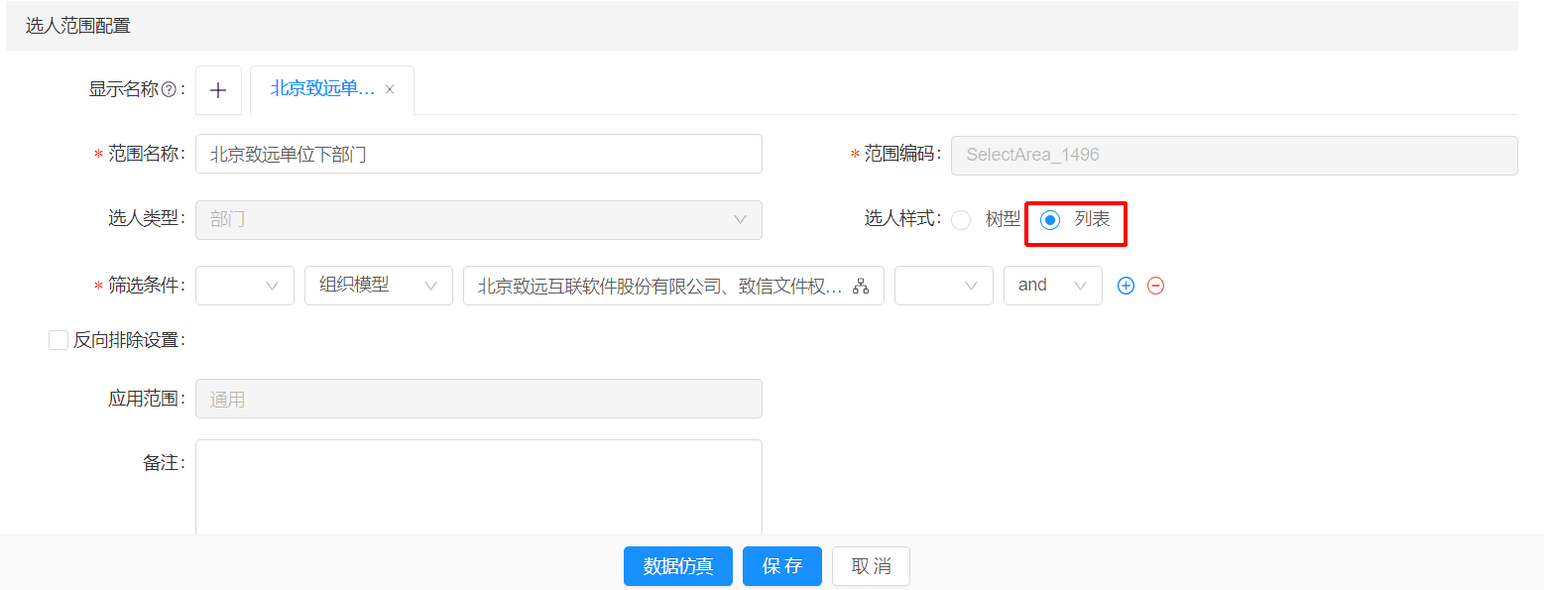Switch to the 北京致远单… tab
The image size is (1544, 590).
[x=322, y=89]
